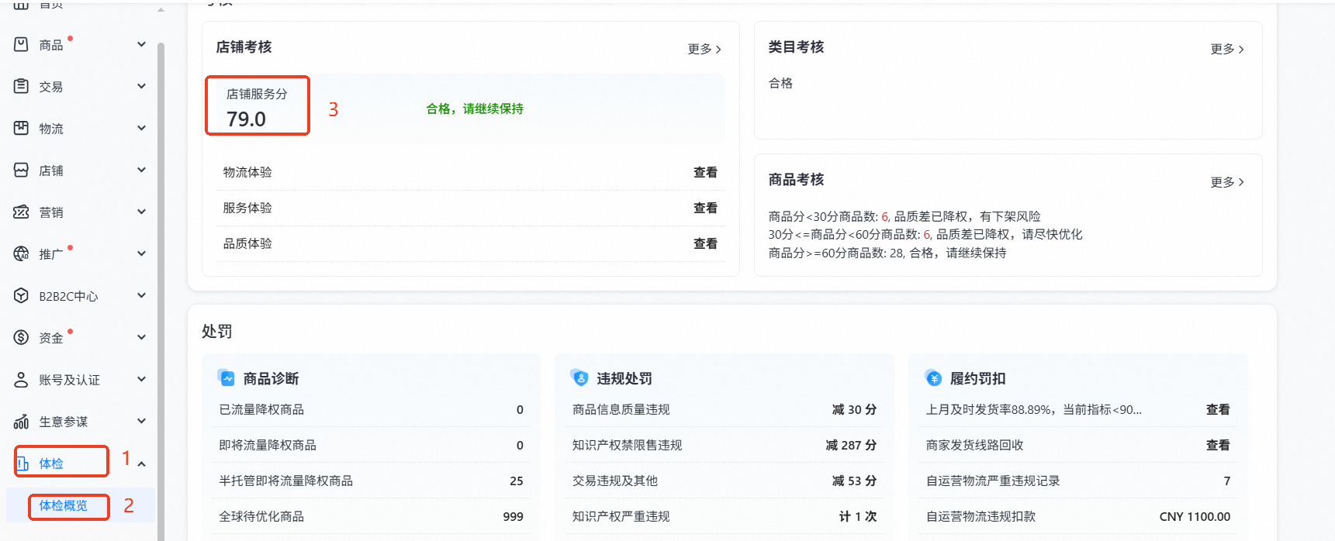Click the 店铺服务分 79.0 score
1335x541 pixels.
(x=246, y=119)
